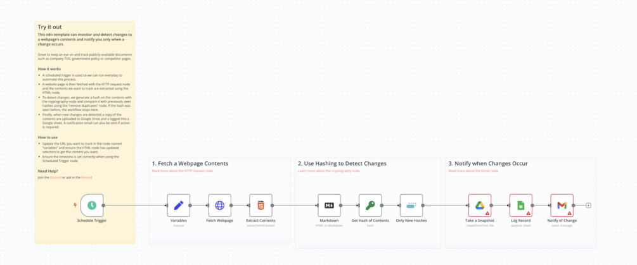Image resolution: width=637 pixels, height=265 pixels.
Task: Click the Variables pencil node
Action: click(x=179, y=206)
